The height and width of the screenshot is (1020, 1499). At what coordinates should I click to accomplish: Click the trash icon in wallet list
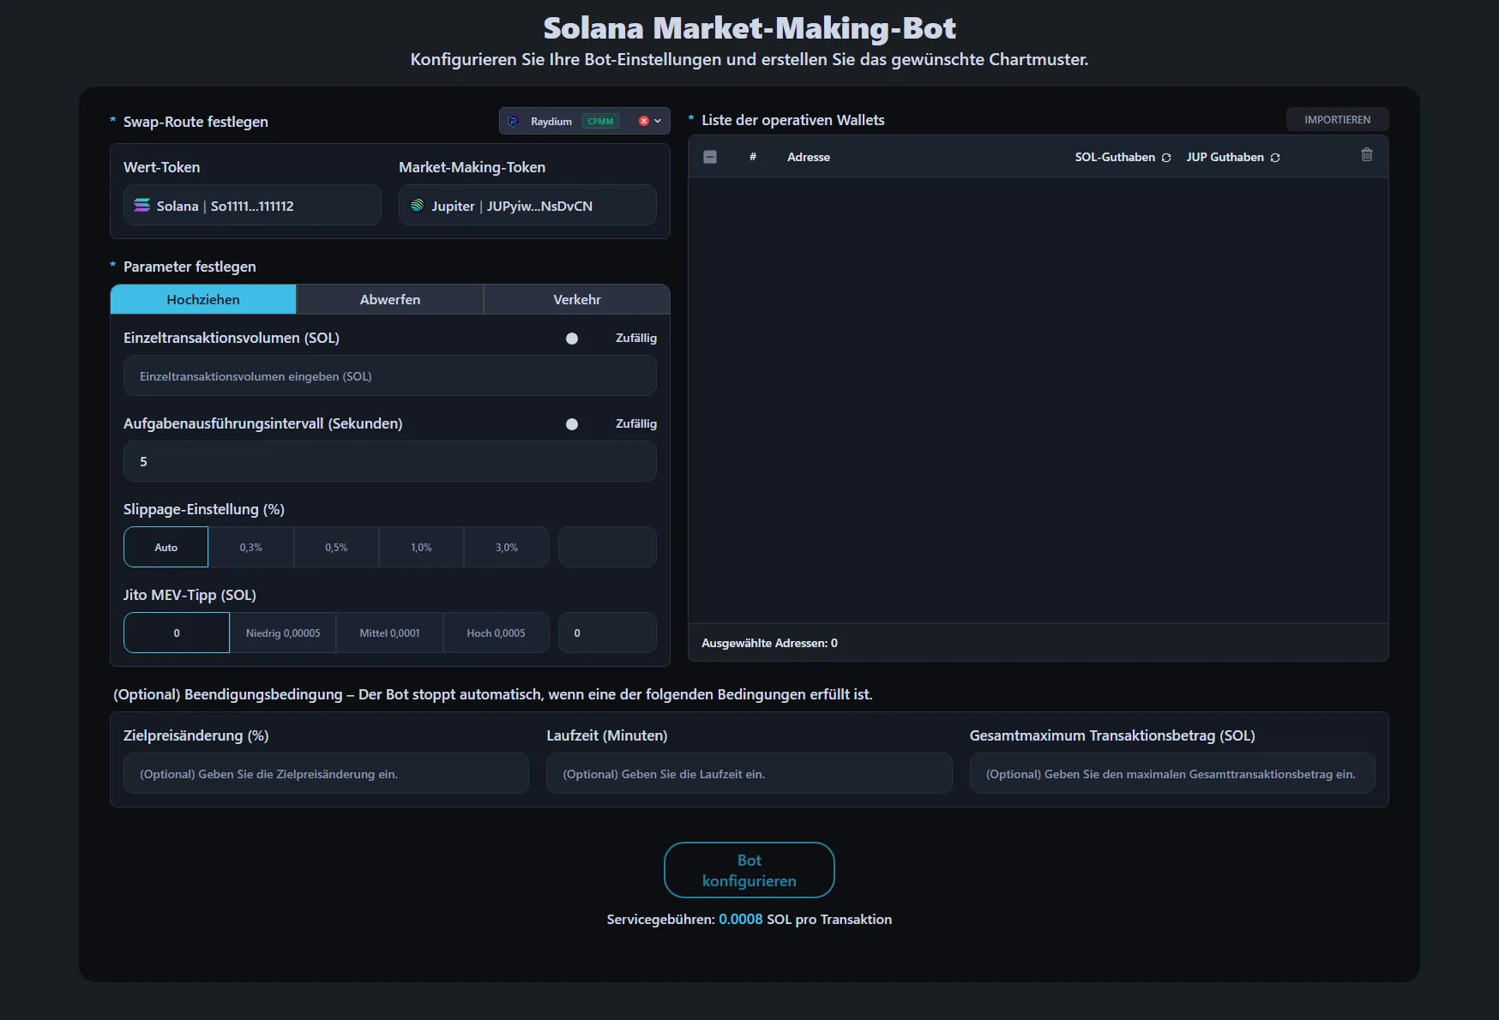point(1367,155)
